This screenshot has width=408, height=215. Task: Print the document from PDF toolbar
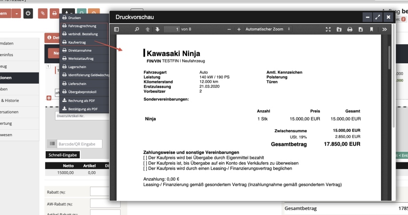[x=349, y=29]
